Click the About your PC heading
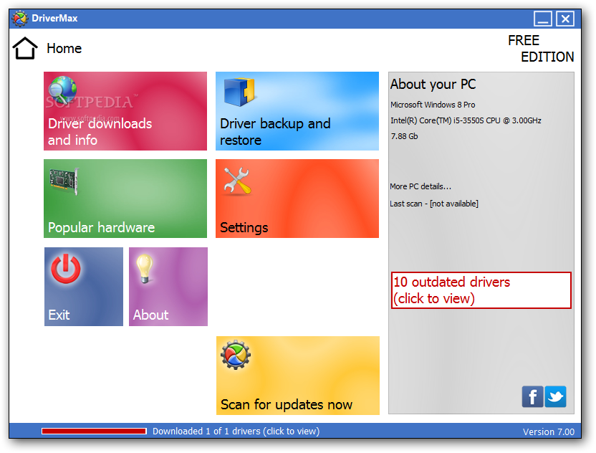 pos(433,84)
